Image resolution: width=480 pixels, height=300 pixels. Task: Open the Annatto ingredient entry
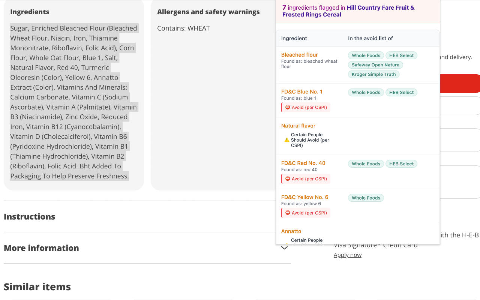click(x=291, y=231)
